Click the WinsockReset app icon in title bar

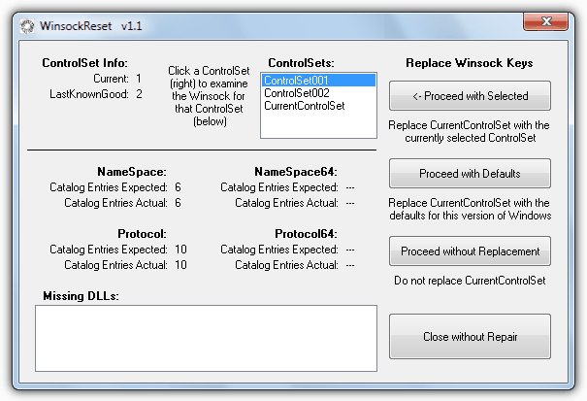coord(27,26)
